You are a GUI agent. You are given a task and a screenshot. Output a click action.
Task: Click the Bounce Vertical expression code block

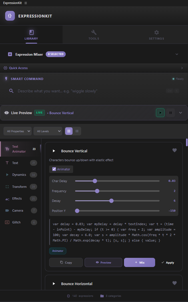click(114, 232)
